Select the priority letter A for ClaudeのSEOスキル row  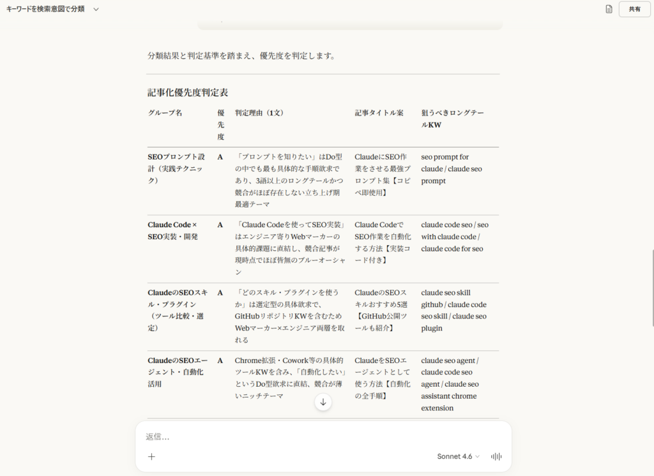pyautogui.click(x=220, y=292)
